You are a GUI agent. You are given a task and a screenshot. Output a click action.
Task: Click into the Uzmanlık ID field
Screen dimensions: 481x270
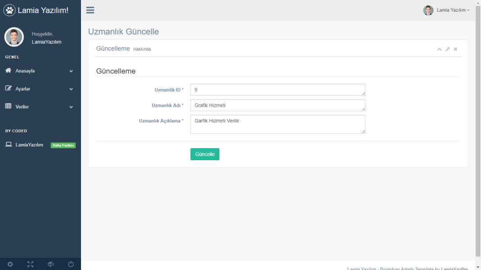point(278,90)
